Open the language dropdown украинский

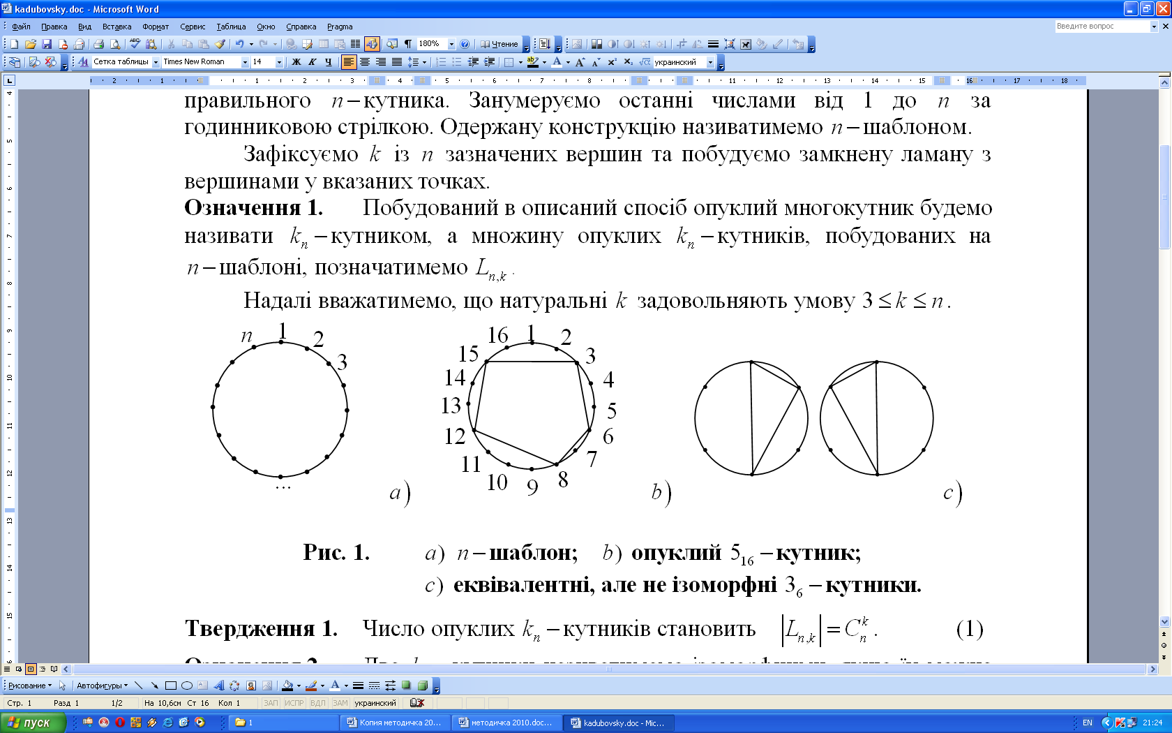710,62
